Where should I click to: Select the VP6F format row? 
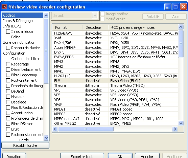pos(115,104)
